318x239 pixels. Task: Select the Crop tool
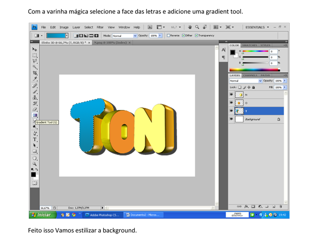34,73
